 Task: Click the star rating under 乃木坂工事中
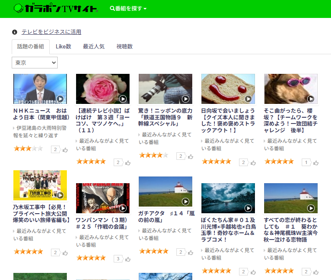tap(28, 252)
